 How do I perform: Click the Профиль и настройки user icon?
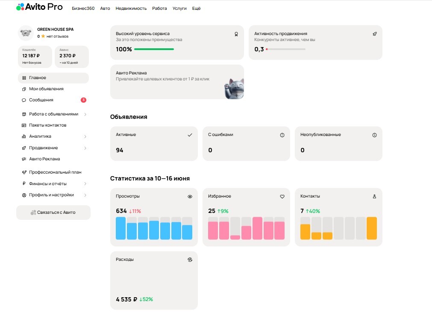[24, 195]
